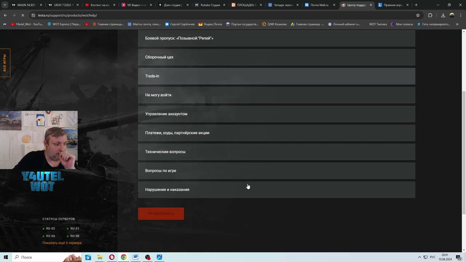Select the Управление аккаунтом category
The width and height of the screenshot is (466, 262).
[277, 114]
